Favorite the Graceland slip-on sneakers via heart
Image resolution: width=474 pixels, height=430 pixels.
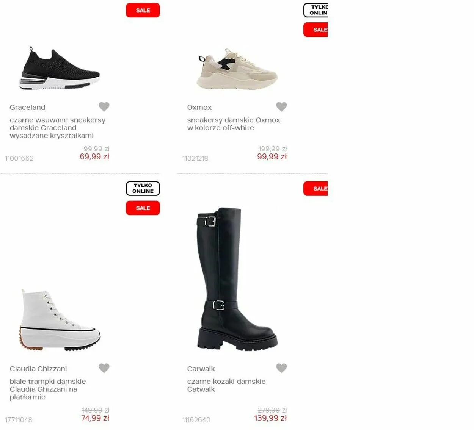(x=104, y=107)
